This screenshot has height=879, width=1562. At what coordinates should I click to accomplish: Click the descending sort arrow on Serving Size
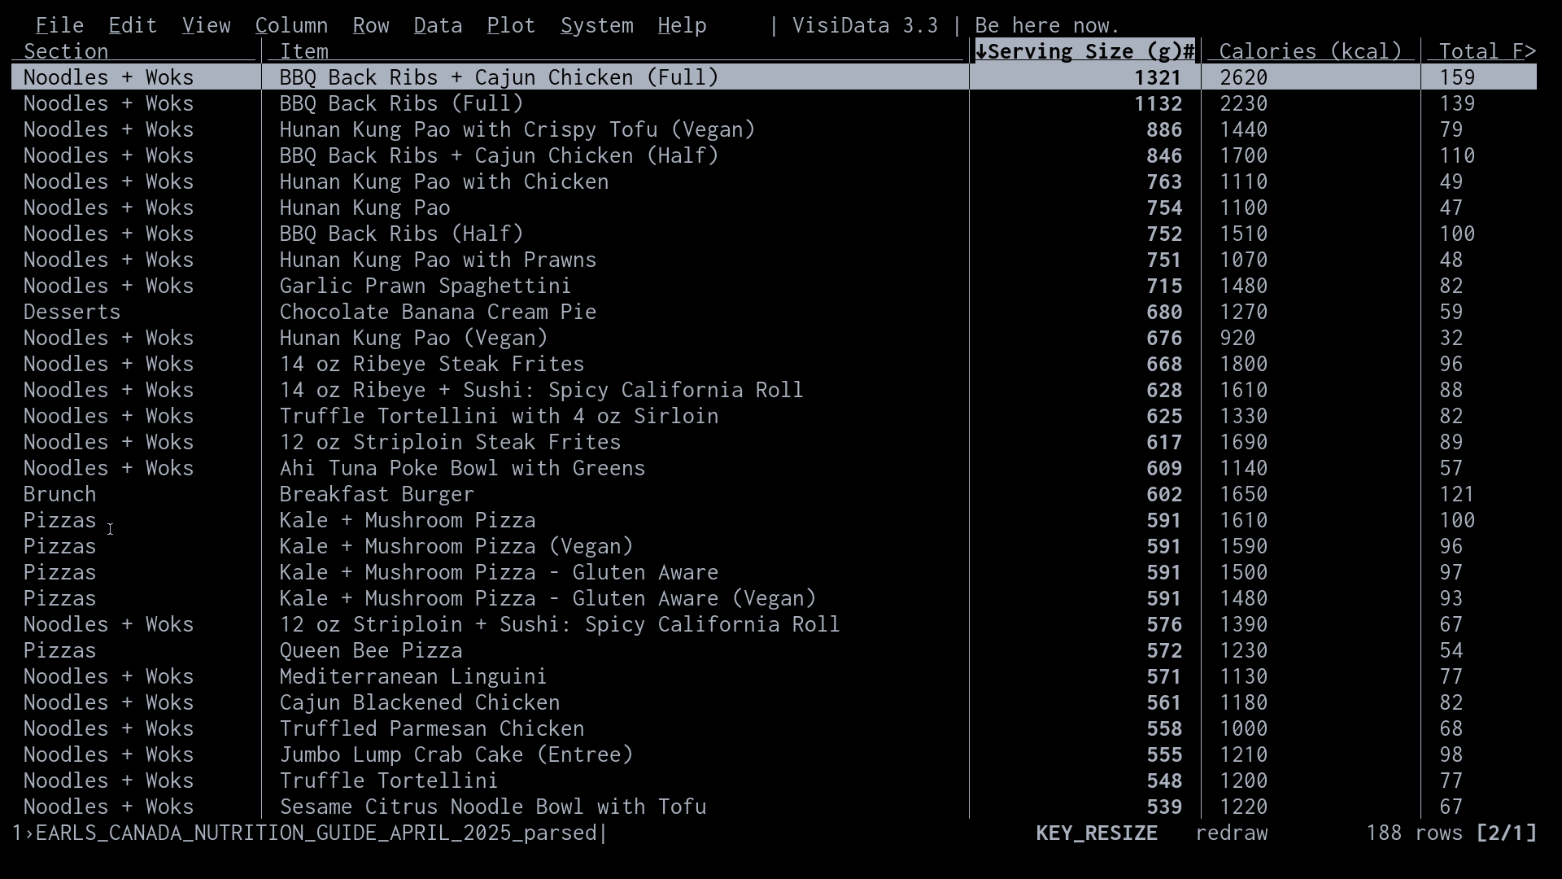click(981, 51)
